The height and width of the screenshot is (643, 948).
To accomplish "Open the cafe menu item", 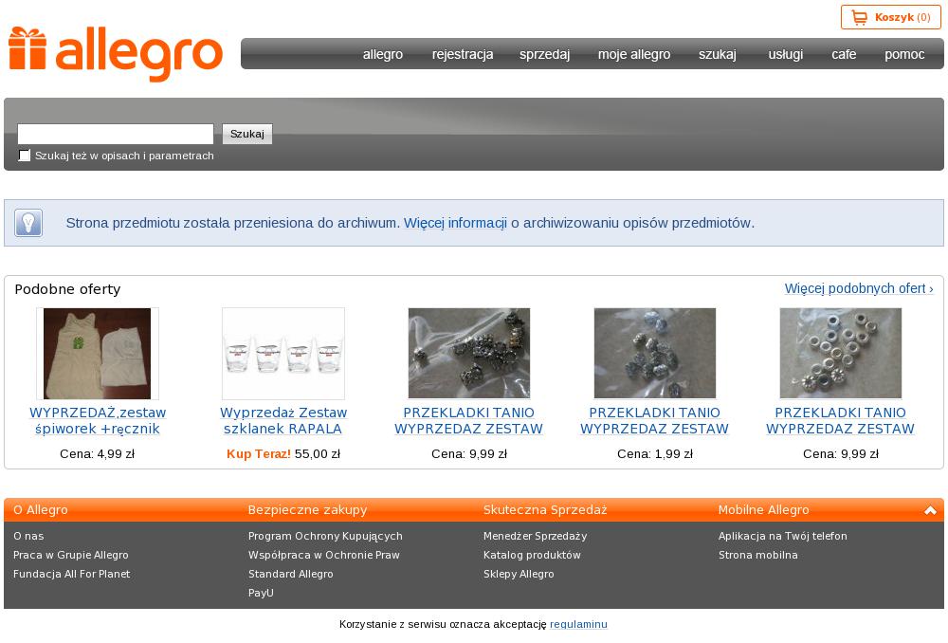I will tap(844, 54).
